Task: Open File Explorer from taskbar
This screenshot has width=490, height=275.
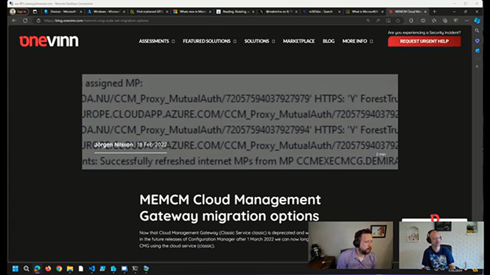Action: [x=70, y=269]
